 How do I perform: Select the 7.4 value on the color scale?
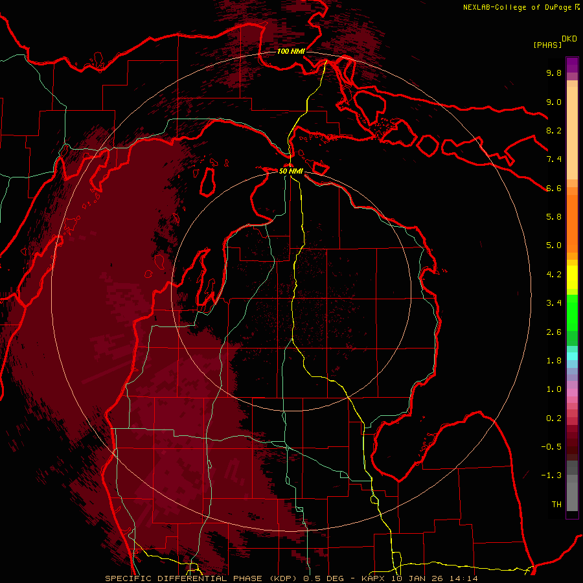click(x=554, y=159)
